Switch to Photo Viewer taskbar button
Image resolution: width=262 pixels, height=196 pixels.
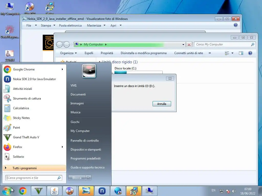click(86, 191)
